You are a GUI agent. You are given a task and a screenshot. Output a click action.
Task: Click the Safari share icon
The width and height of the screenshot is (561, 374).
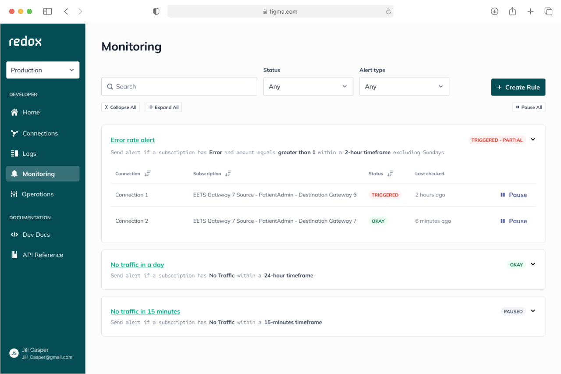click(x=512, y=11)
